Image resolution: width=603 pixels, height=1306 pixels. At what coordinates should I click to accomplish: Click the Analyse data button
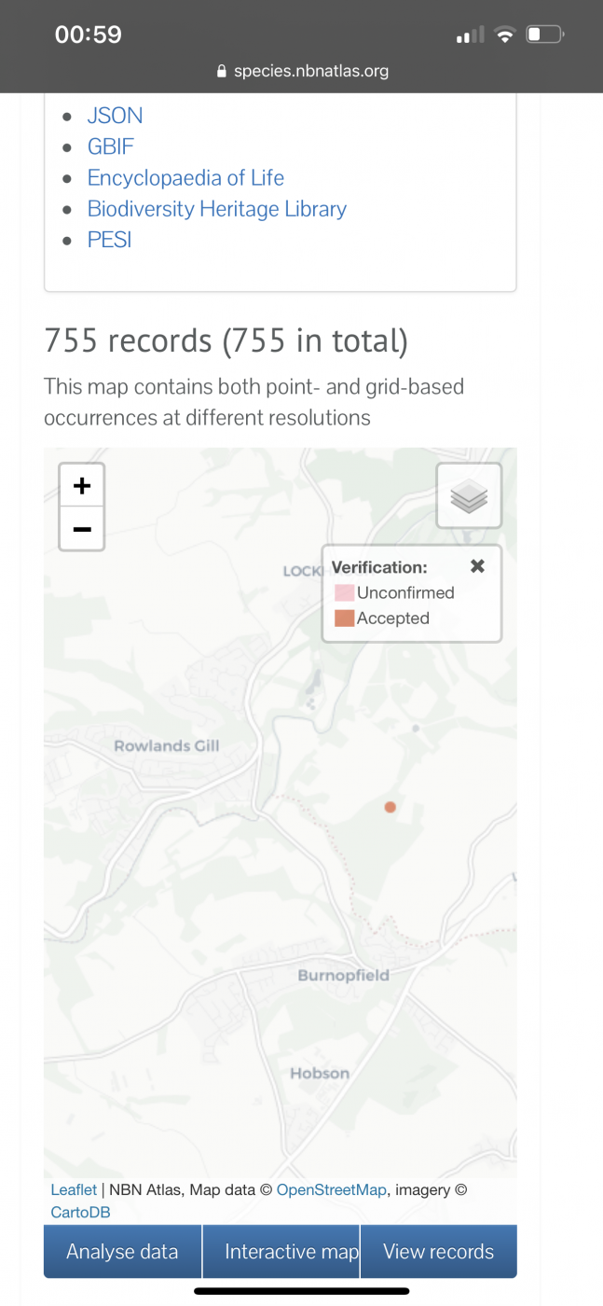(x=122, y=1251)
